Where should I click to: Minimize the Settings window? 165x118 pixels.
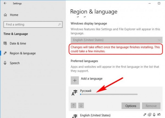[150, 3]
